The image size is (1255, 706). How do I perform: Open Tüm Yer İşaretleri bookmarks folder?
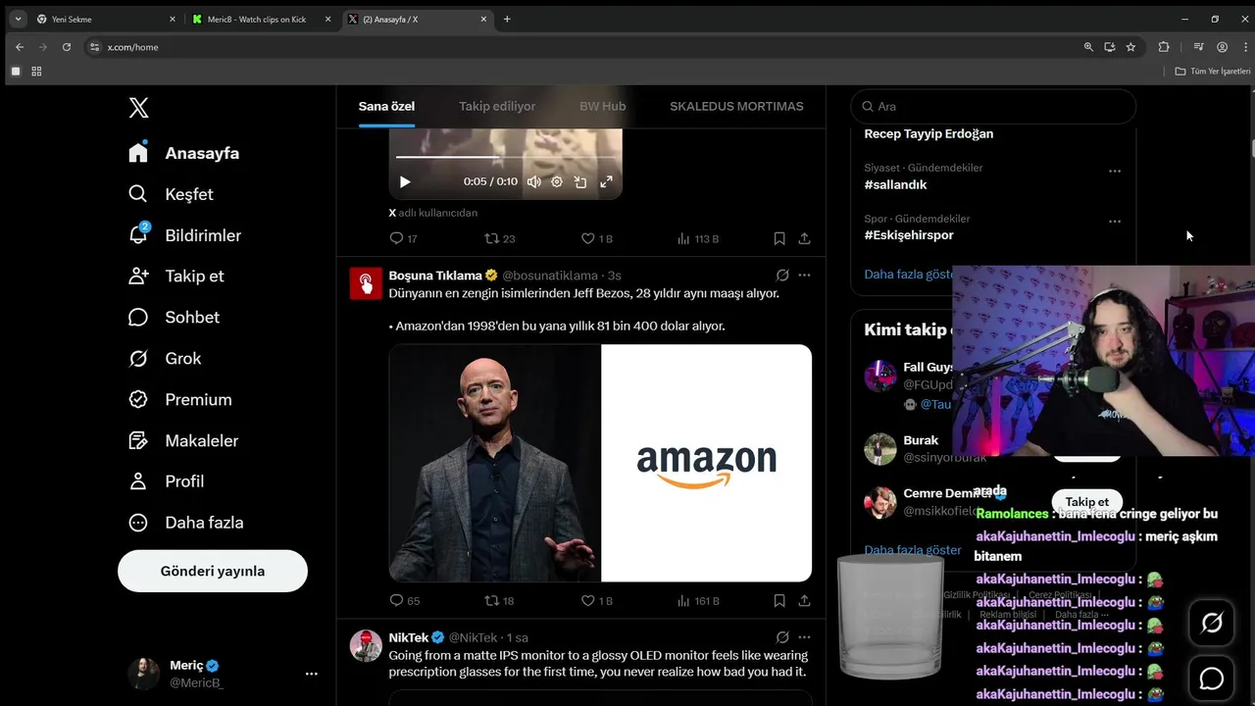(1213, 72)
